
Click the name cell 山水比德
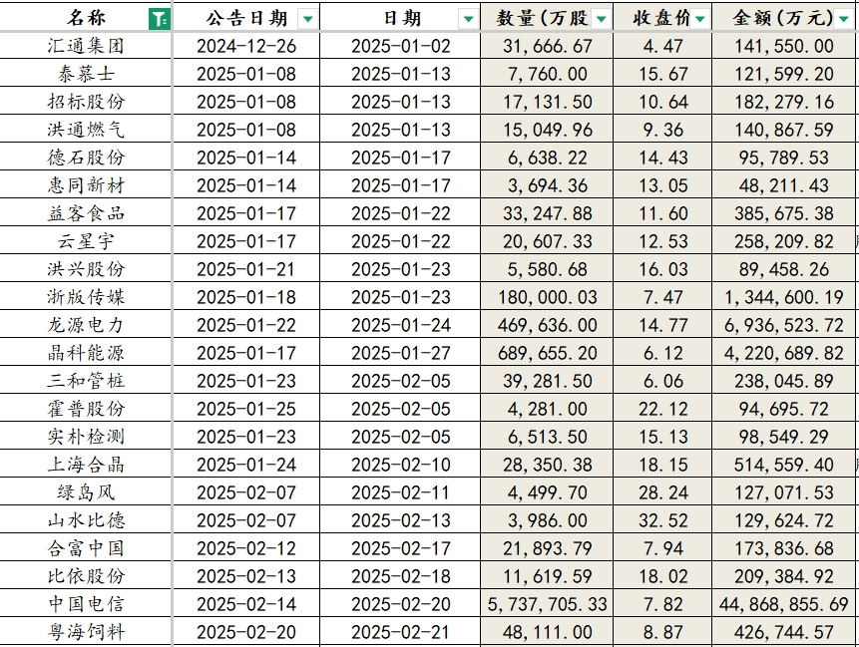[x=86, y=520]
